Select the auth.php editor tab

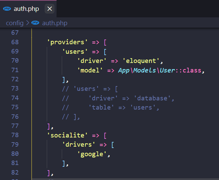26,9
